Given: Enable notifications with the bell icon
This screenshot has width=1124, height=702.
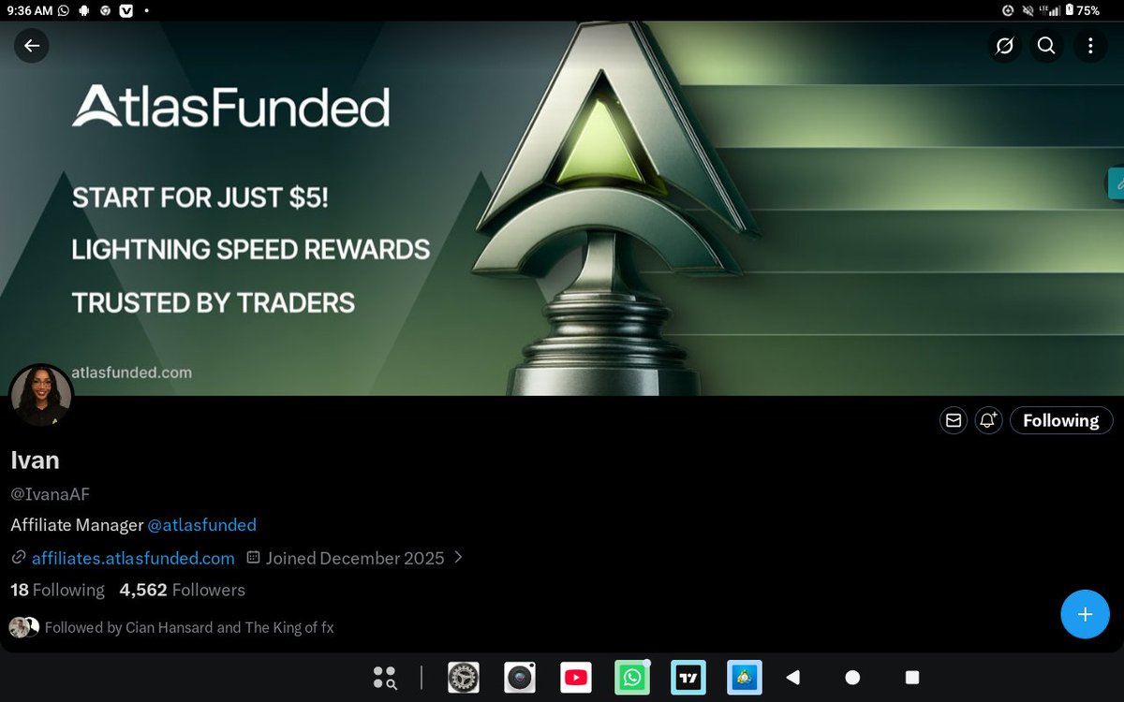Looking at the screenshot, I should click(x=988, y=420).
